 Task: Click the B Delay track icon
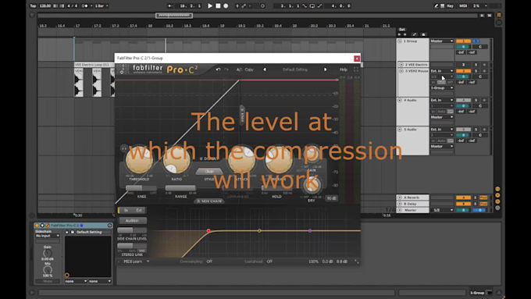coord(400,204)
